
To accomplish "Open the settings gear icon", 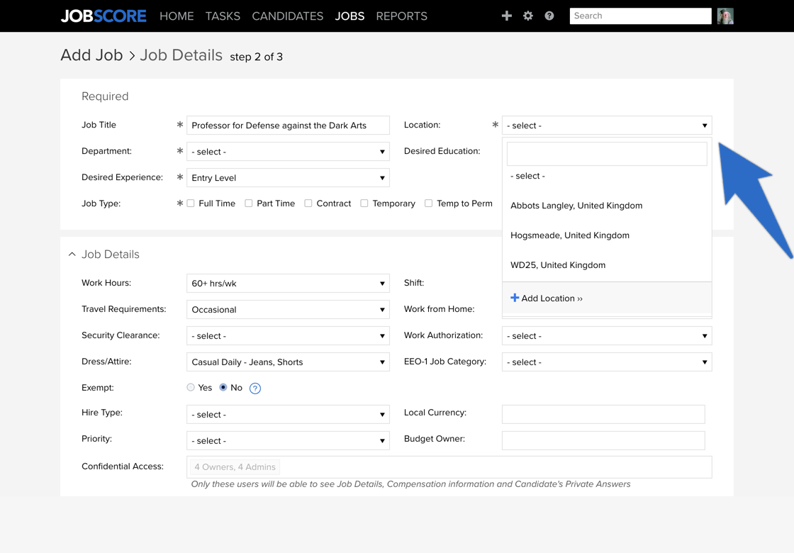I will coord(527,16).
